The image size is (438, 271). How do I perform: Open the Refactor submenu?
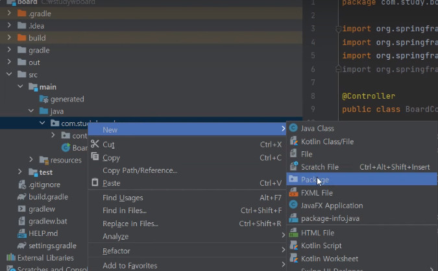point(187,251)
